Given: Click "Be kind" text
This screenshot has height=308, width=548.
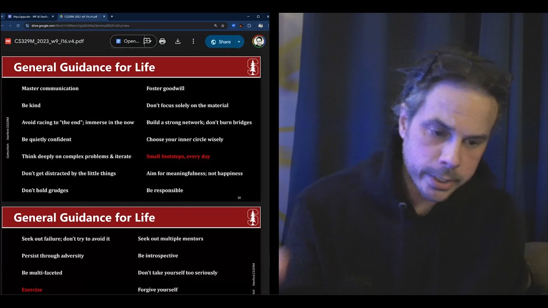Looking at the screenshot, I should tap(31, 105).
